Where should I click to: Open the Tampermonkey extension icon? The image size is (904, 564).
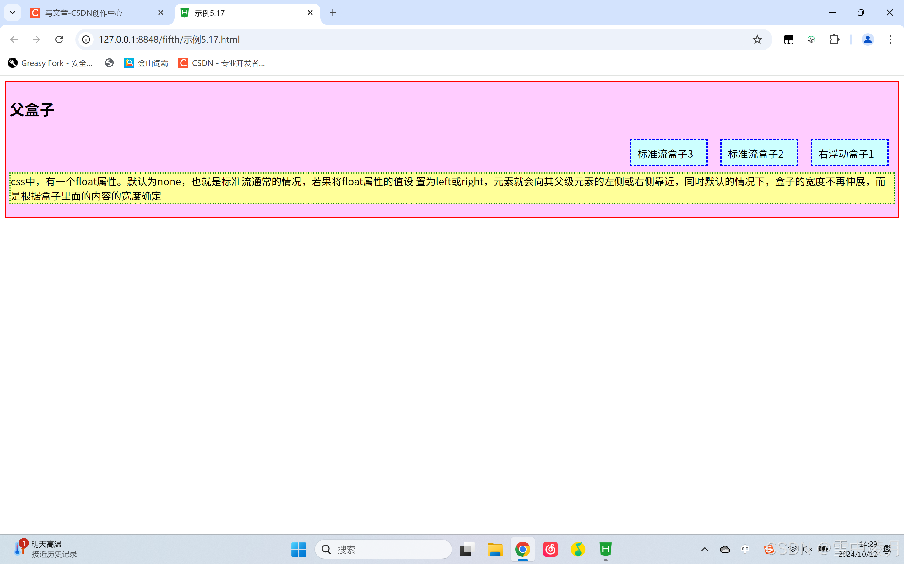(x=788, y=40)
